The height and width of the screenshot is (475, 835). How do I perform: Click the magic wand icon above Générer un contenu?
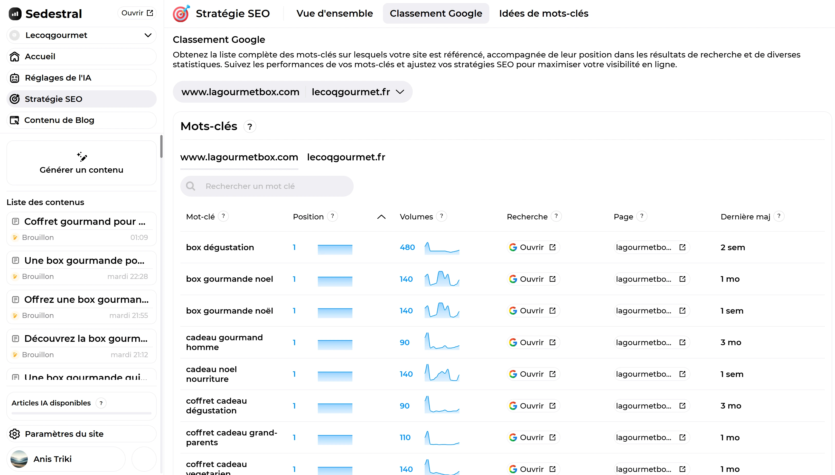(x=82, y=157)
